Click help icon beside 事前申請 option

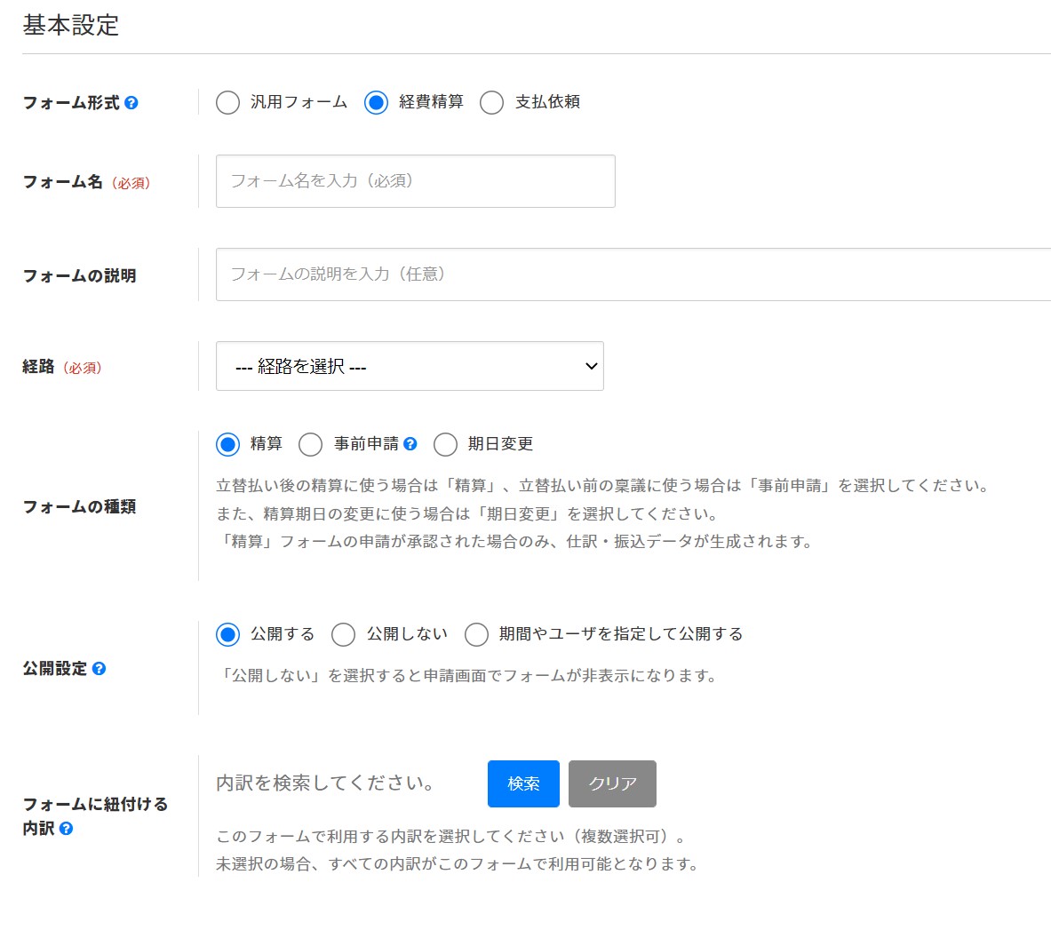[x=410, y=444]
